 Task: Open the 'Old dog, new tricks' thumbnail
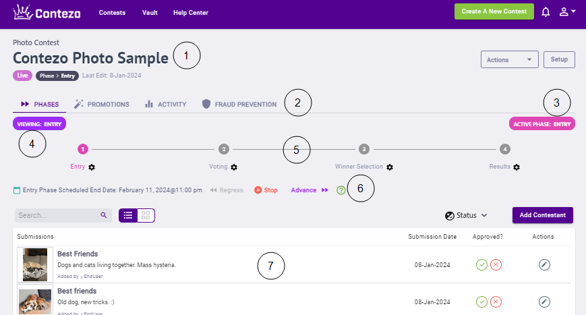point(35,301)
